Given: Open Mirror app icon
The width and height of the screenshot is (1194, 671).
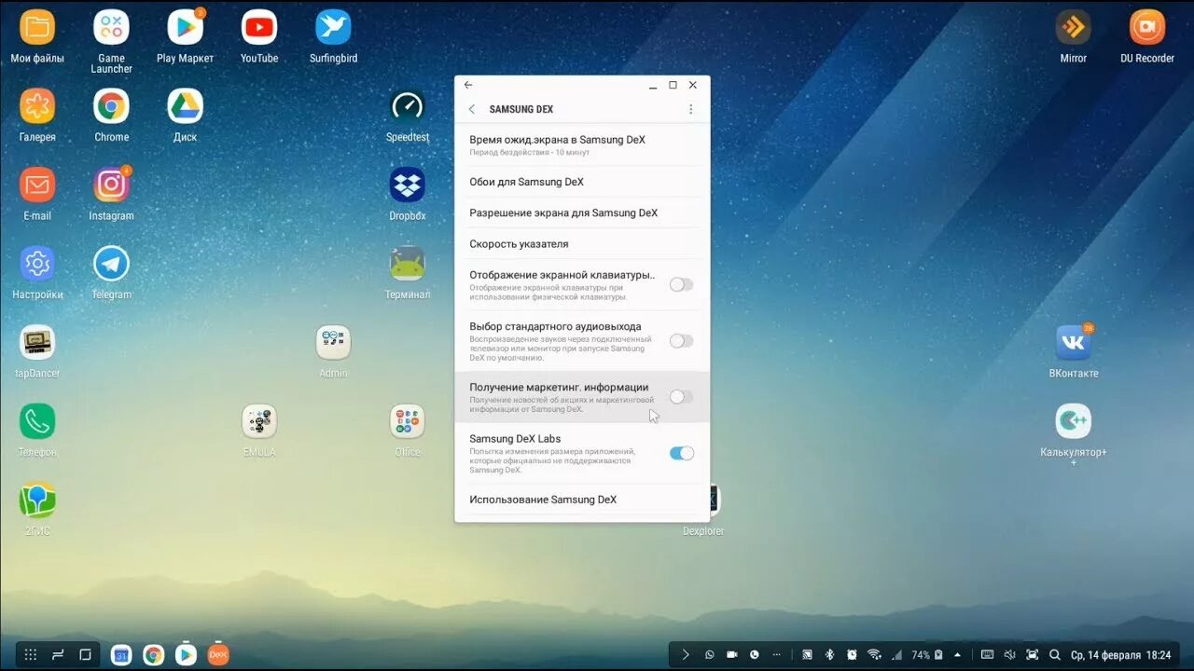Looking at the screenshot, I should pos(1073,28).
